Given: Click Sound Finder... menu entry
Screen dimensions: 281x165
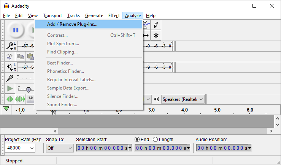Looking at the screenshot, I should (89, 105).
